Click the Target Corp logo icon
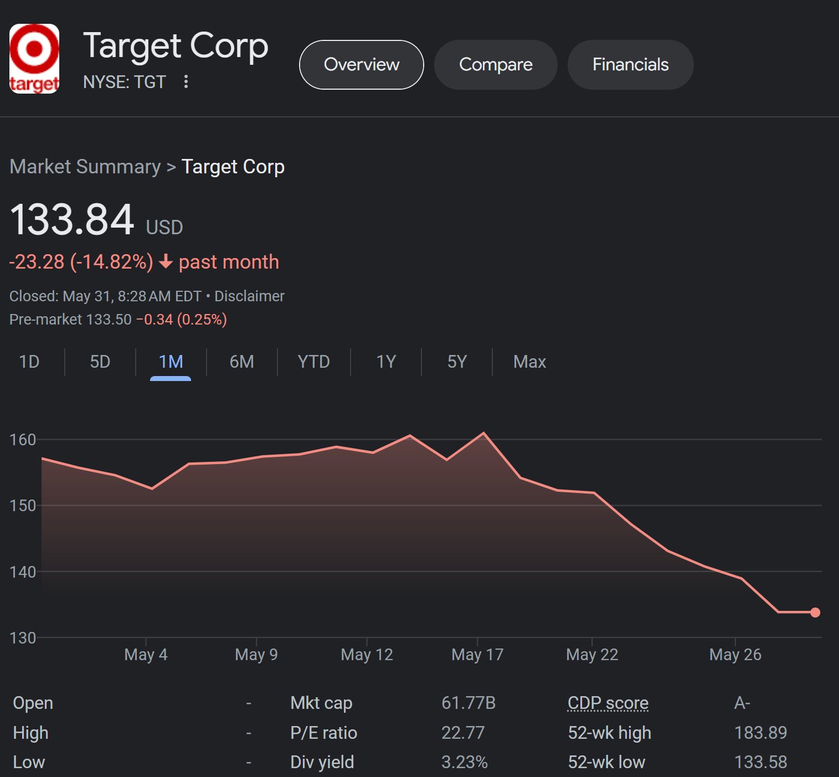This screenshot has height=777, width=839. click(34, 59)
